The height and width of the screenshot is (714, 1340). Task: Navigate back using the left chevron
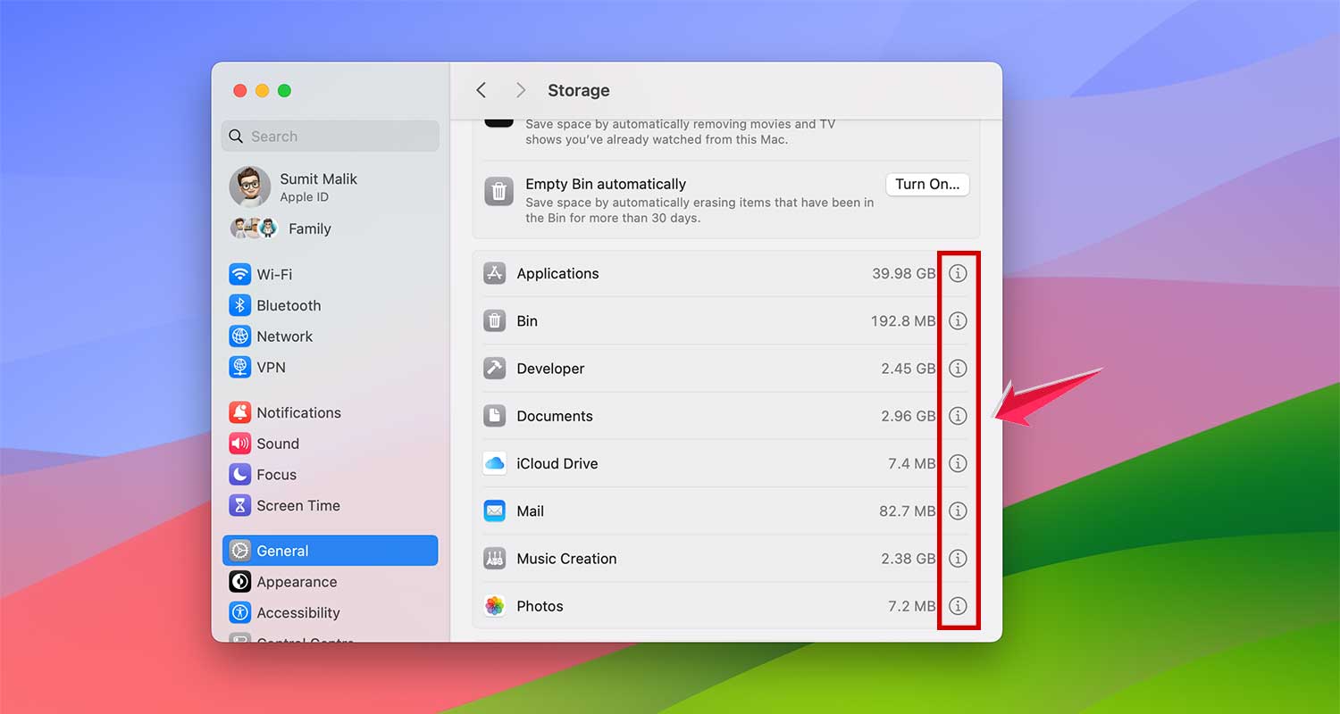click(x=481, y=89)
